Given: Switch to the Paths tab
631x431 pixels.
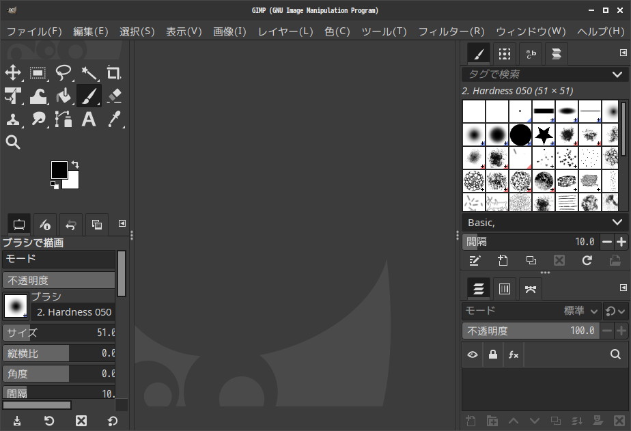Looking at the screenshot, I should coord(531,288).
